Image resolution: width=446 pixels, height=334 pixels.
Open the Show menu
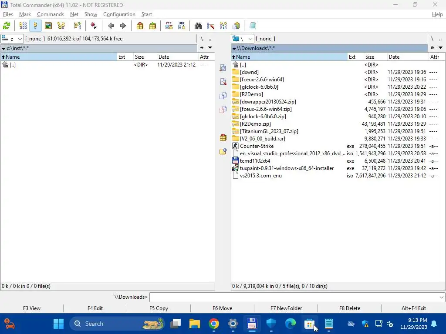(91, 14)
